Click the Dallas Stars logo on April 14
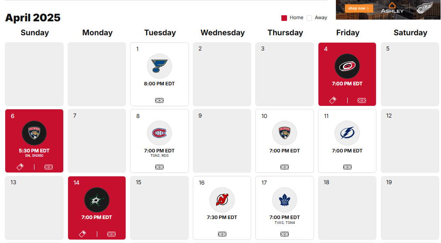The height and width of the screenshot is (243, 441). click(97, 200)
